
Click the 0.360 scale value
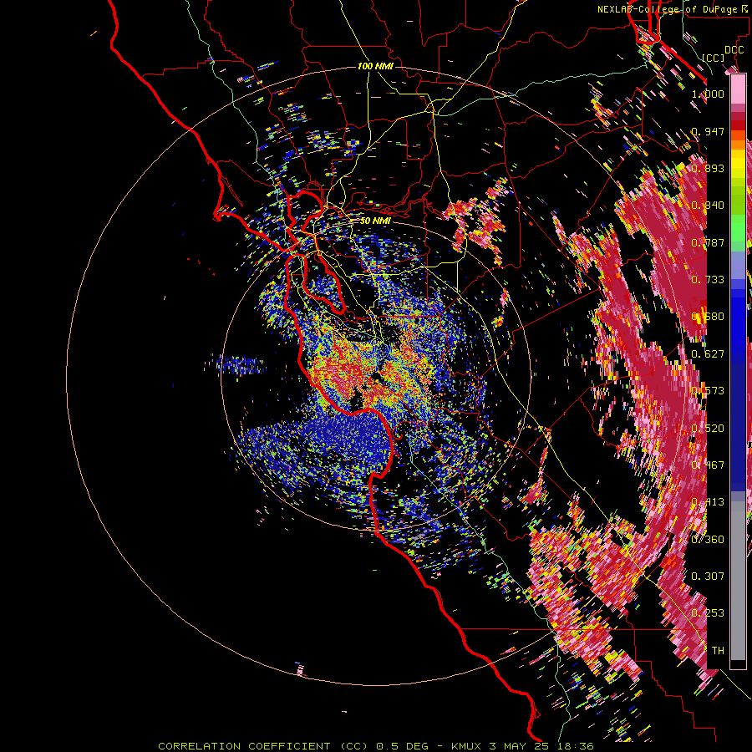tap(708, 540)
